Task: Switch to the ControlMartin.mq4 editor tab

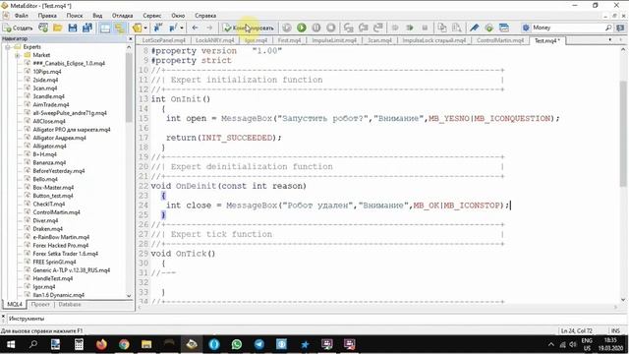Action: [500, 40]
